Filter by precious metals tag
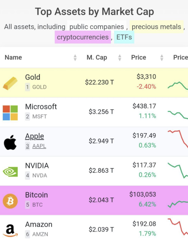The height and width of the screenshot is (244, 188). tap(156, 27)
